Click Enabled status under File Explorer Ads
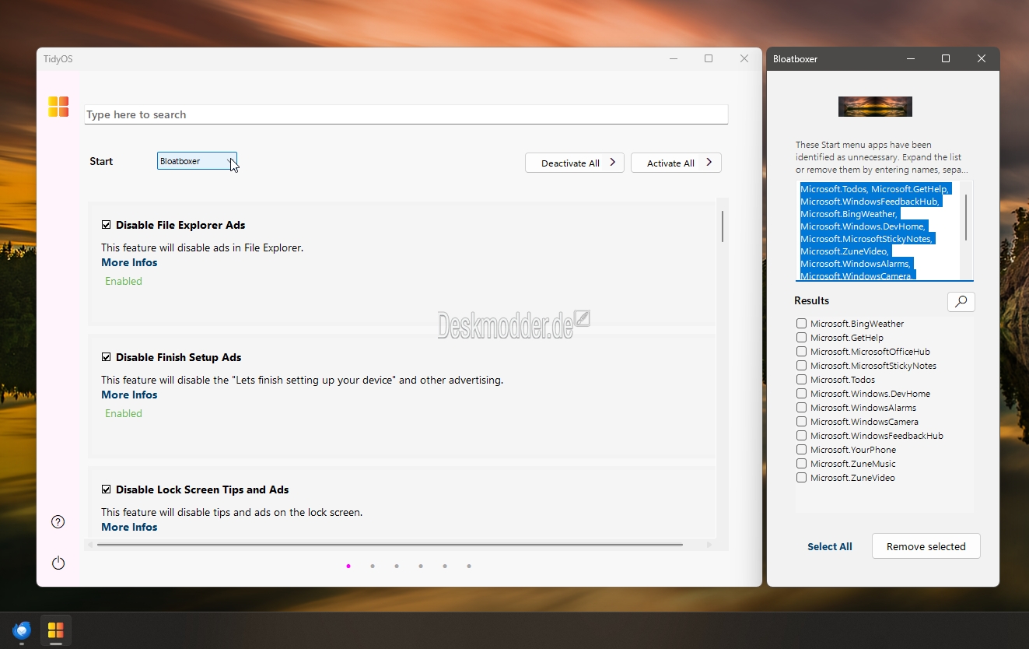This screenshot has height=649, width=1029. 124,281
